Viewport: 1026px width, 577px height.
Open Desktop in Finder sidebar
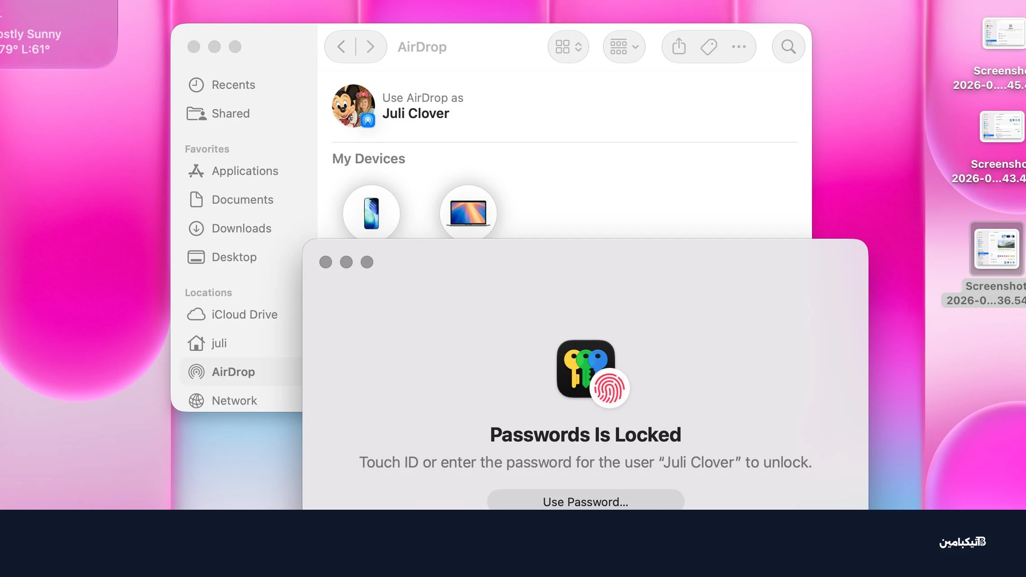[x=222, y=257]
